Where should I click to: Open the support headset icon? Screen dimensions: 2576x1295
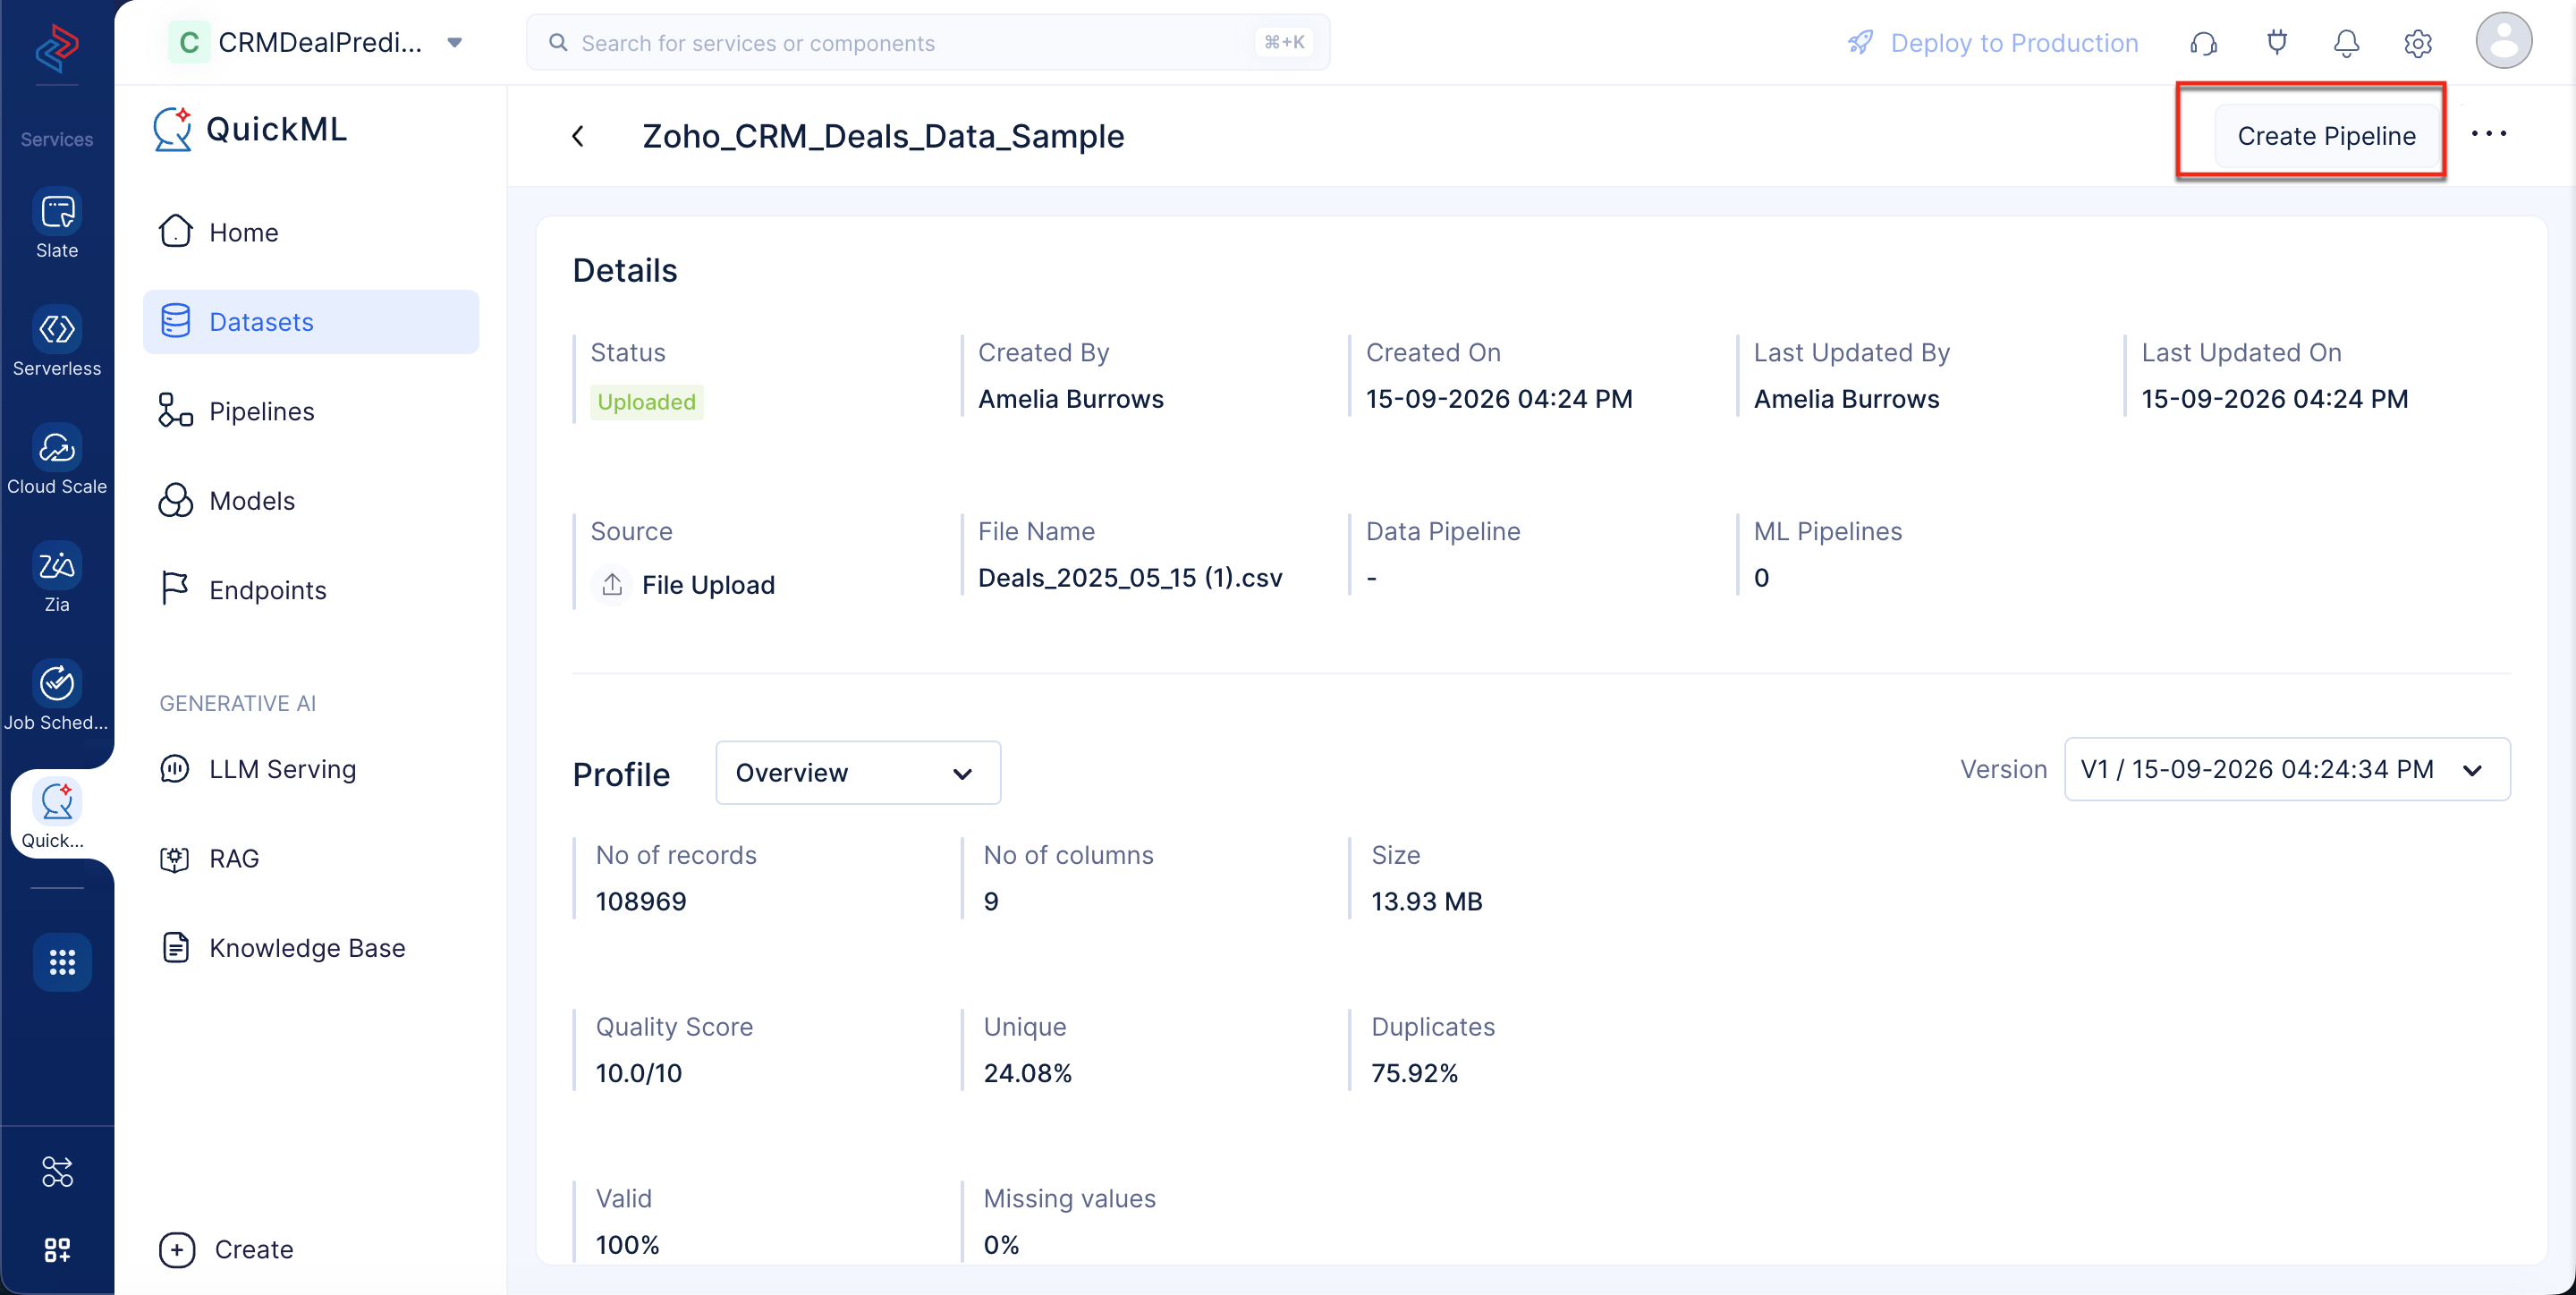point(2203,43)
